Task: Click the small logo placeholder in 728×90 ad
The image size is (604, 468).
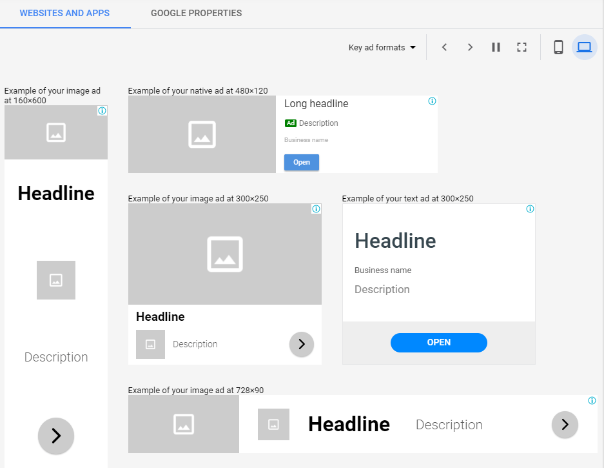Action: 273,424
